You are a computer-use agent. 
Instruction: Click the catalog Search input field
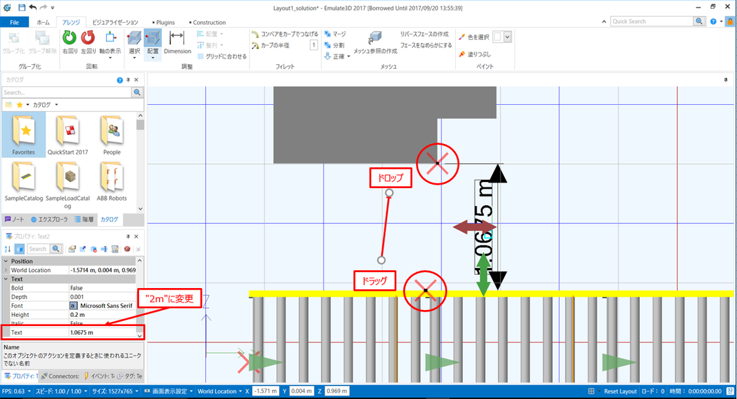point(66,93)
